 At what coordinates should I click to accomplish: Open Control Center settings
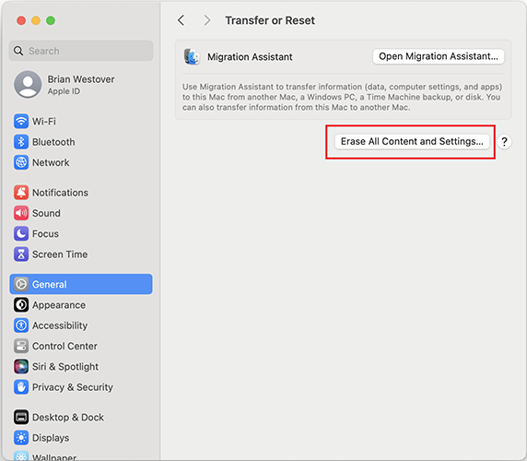(81, 346)
